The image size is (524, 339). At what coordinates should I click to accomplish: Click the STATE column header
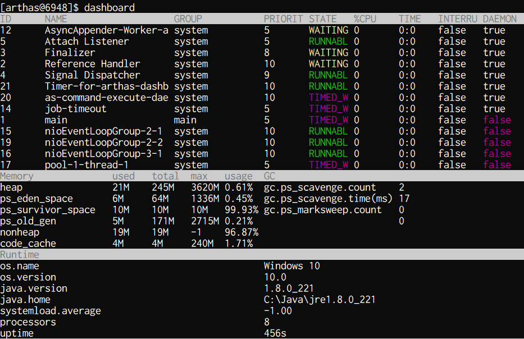(322, 19)
